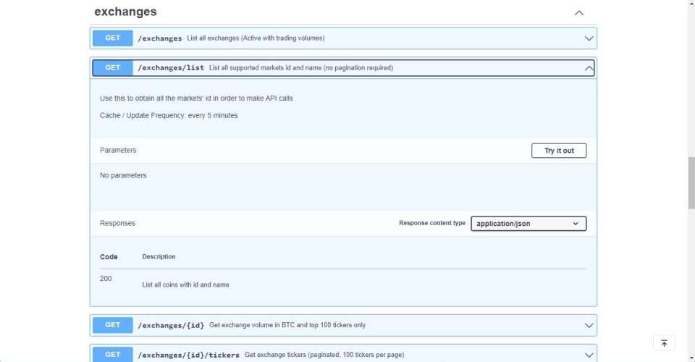This screenshot has width=695, height=362.
Task: Expand the /exchanges/{id} endpoint chevron
Action: pos(589,325)
